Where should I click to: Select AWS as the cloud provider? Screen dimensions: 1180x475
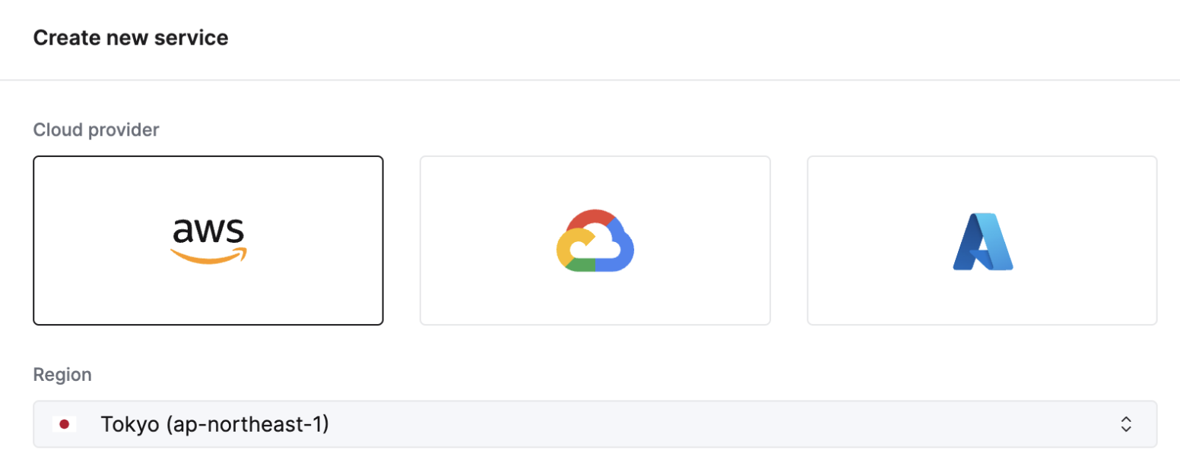coord(208,241)
